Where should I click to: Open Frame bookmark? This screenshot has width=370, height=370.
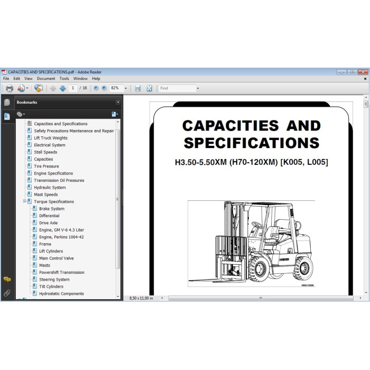45,244
